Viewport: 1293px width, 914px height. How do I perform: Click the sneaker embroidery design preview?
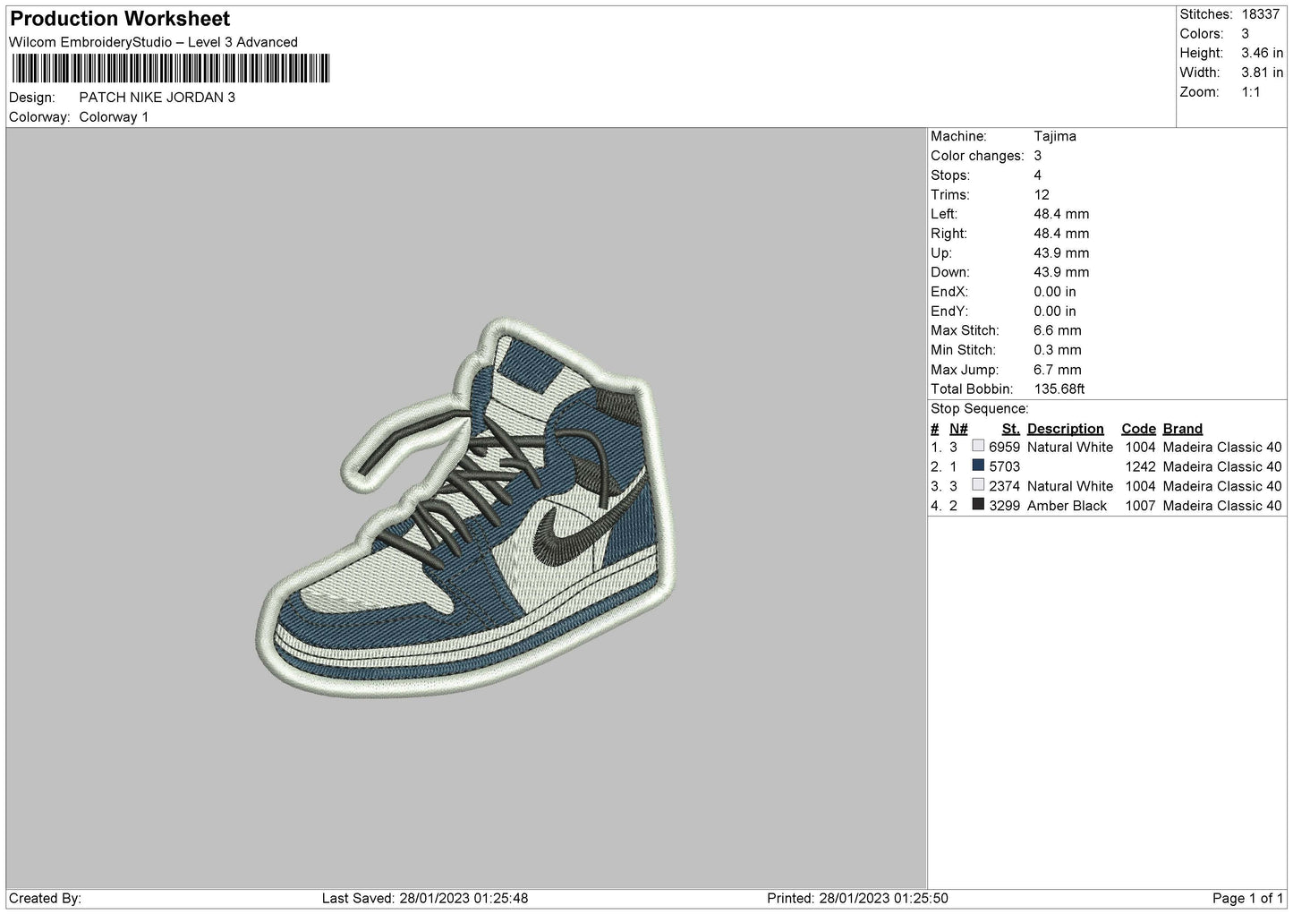pos(466,508)
